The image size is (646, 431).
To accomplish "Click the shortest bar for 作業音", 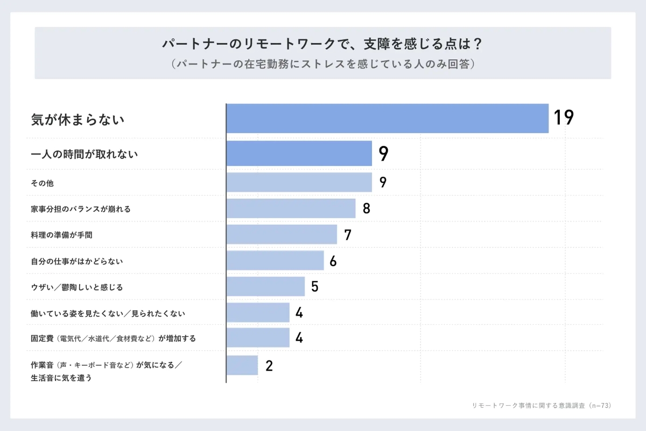I will pyautogui.click(x=242, y=365).
